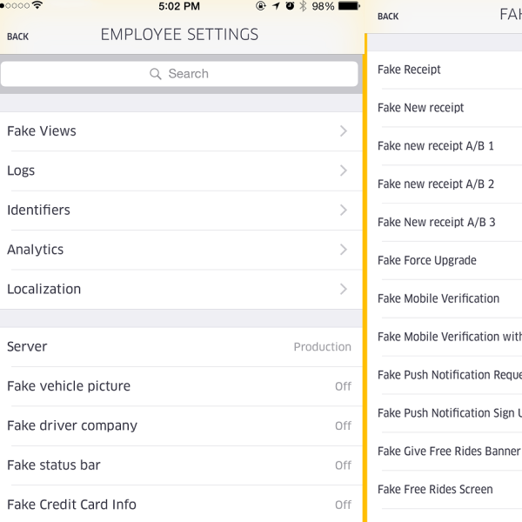Click the Search input field

point(179,74)
